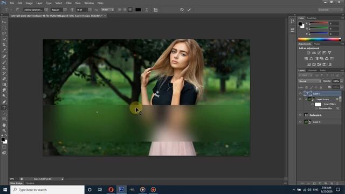Toggle visibility of Layer 0 copy

point(300,99)
